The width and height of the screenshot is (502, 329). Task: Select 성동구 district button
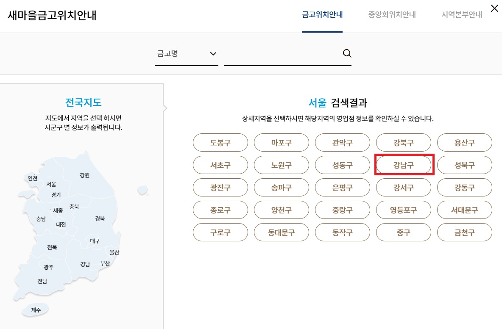tap(343, 165)
